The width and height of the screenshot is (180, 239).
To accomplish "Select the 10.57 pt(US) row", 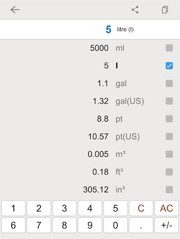I will [x=90, y=136].
